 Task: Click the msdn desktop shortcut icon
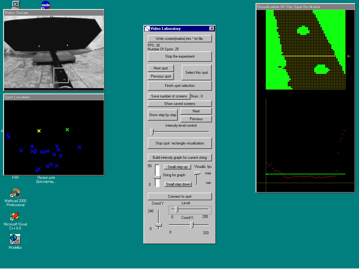[46, 5]
